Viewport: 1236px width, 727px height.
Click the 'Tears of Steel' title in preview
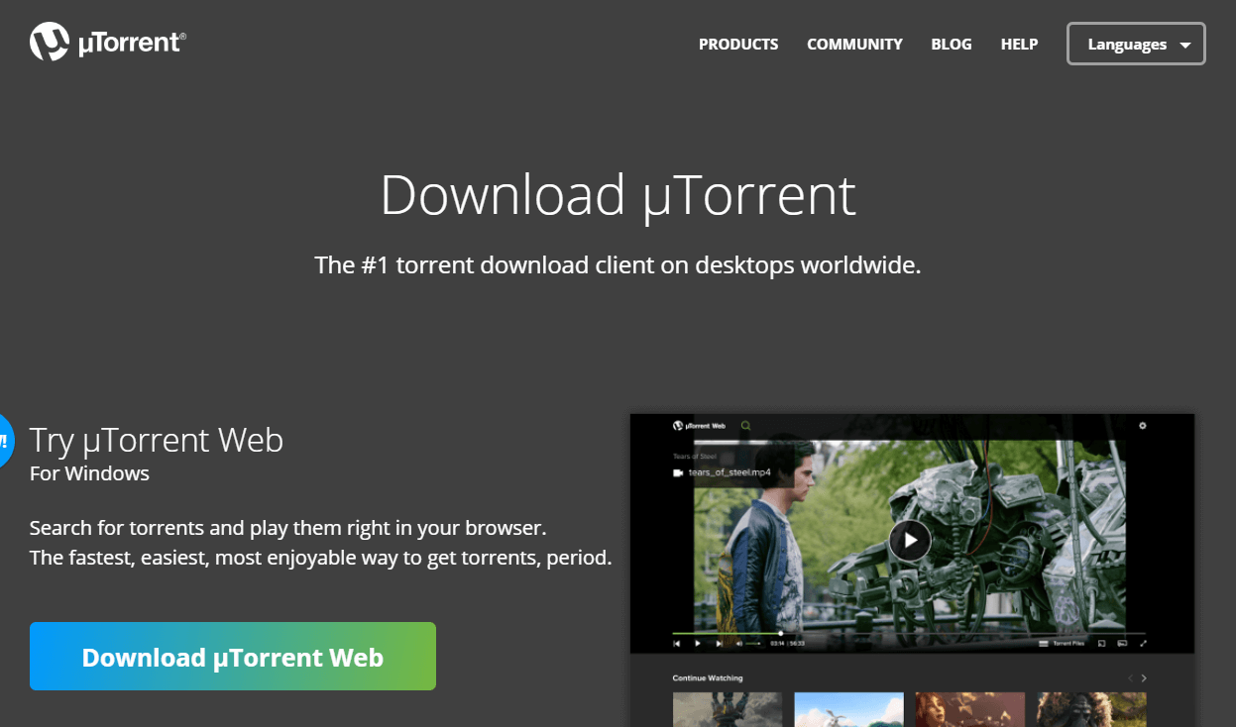694,457
